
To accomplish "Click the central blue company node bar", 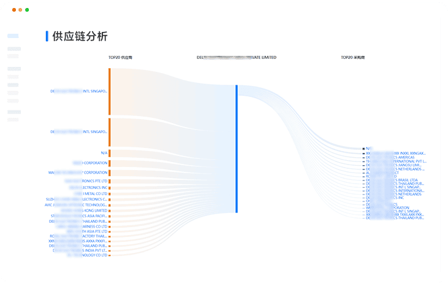I will click(237, 149).
